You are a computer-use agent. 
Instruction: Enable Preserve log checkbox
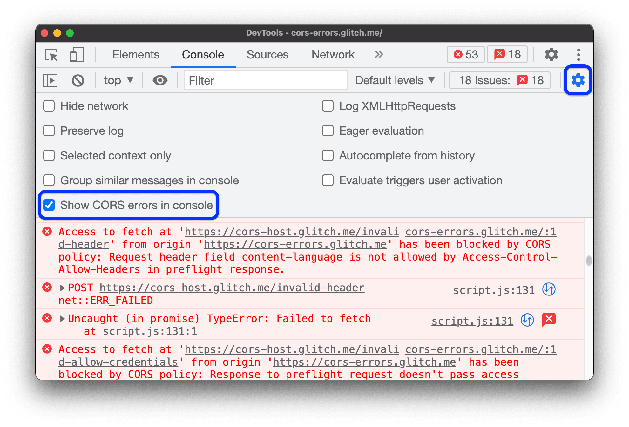pyautogui.click(x=50, y=131)
